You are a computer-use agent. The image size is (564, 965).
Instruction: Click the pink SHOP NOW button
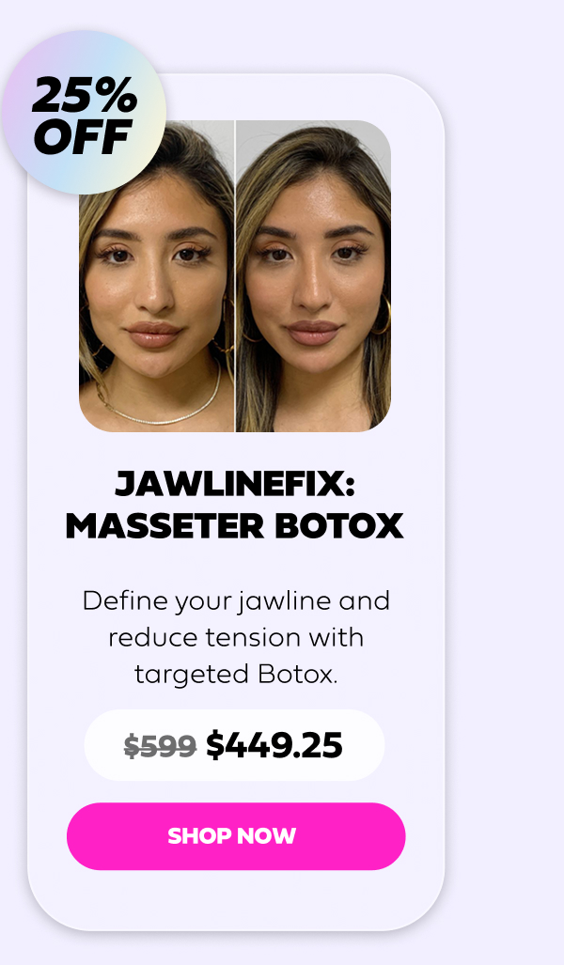pos(236,835)
